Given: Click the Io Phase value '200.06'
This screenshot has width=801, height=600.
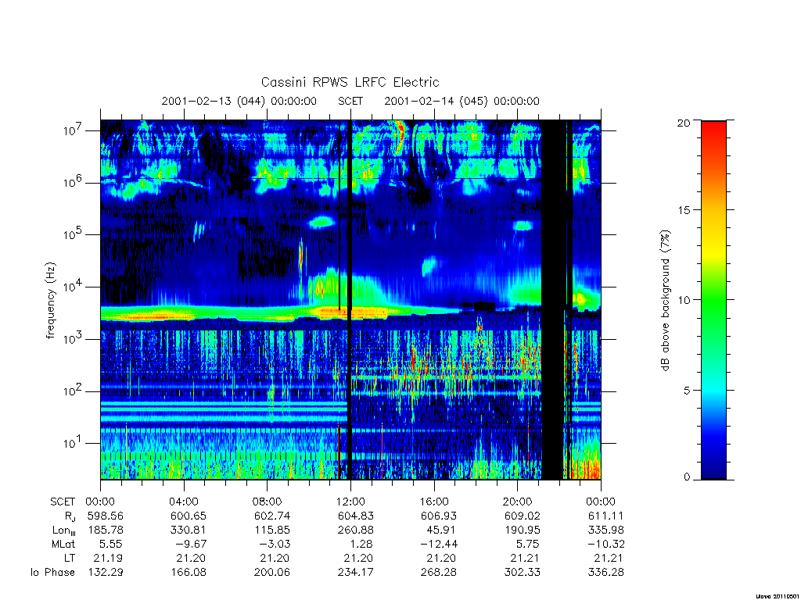Looking at the screenshot, I should coord(271,573).
